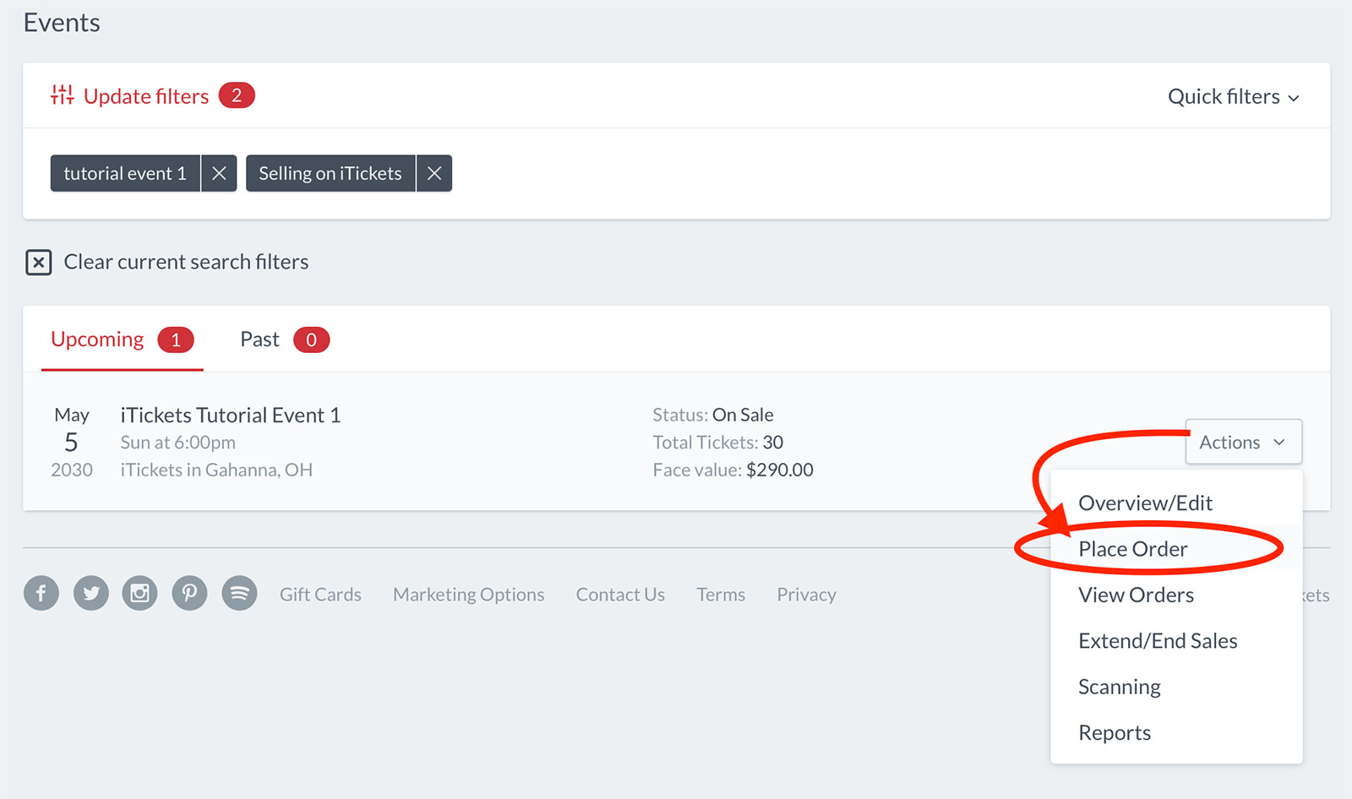
Task: Click the red filter count badge 2
Action: 237,95
